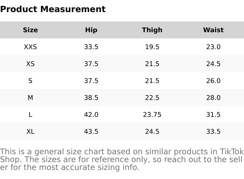Click the L hip value 42.0
244x179 pixels.
91,115
